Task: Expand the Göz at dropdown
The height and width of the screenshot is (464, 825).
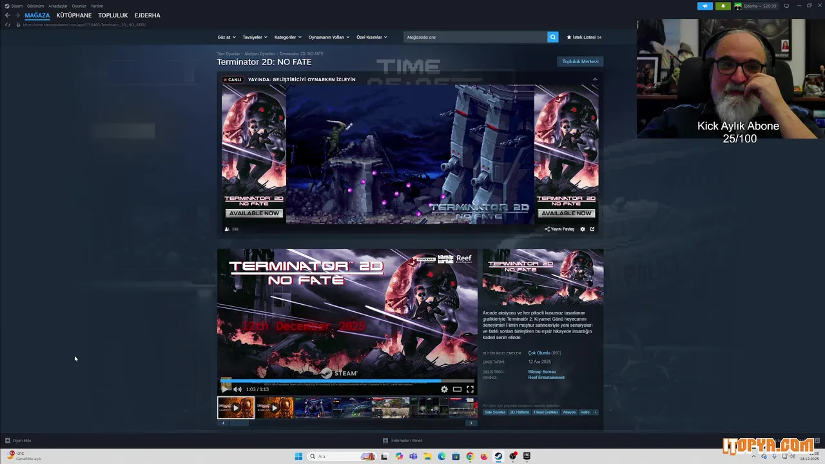Action: (x=226, y=37)
